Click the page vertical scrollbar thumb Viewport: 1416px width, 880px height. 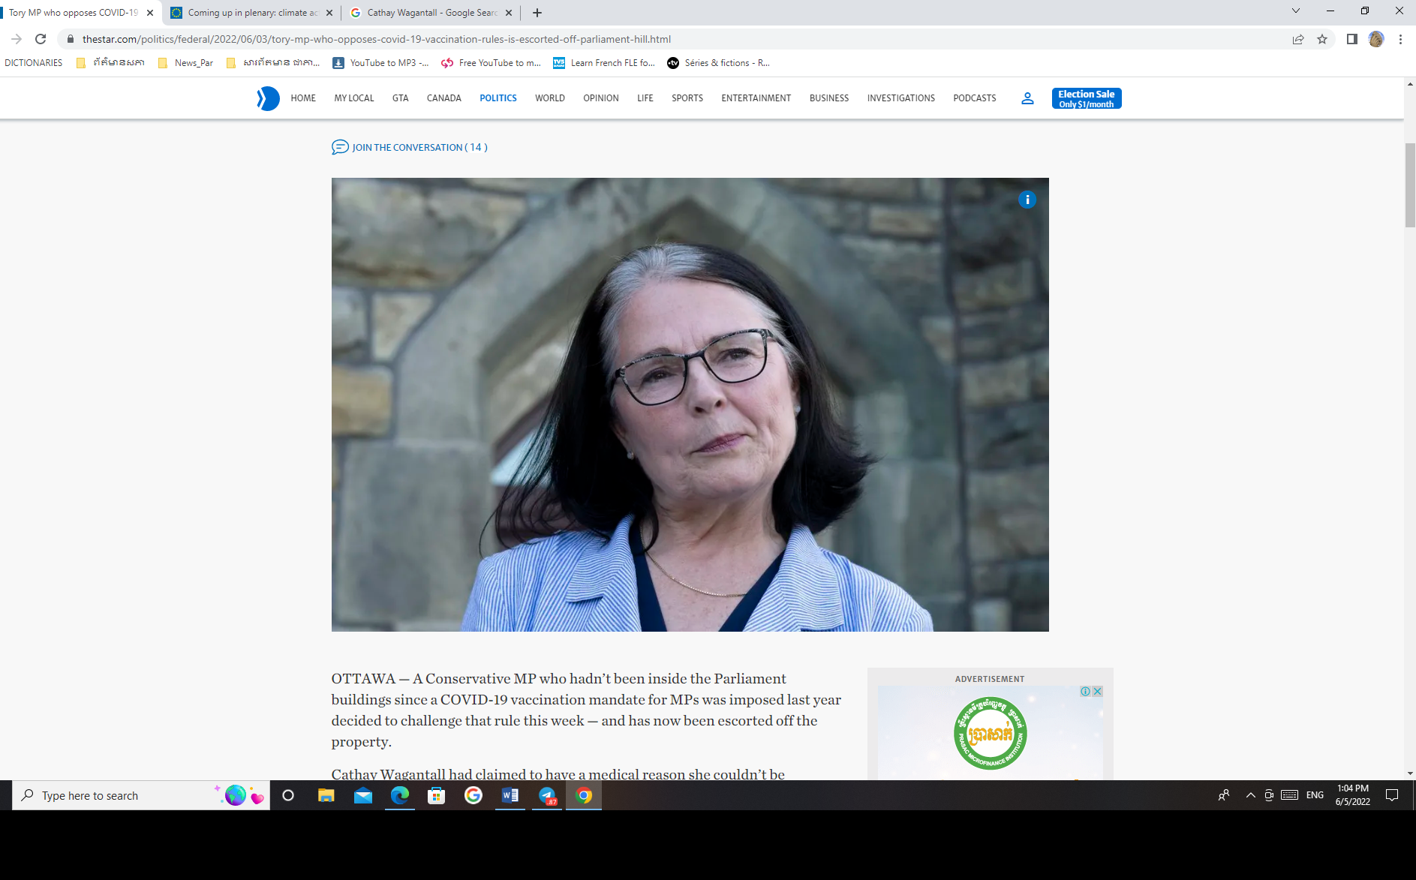(1410, 185)
